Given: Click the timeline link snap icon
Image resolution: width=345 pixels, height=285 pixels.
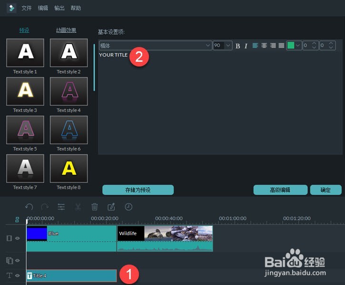Looking at the screenshot, I should (x=17, y=219).
